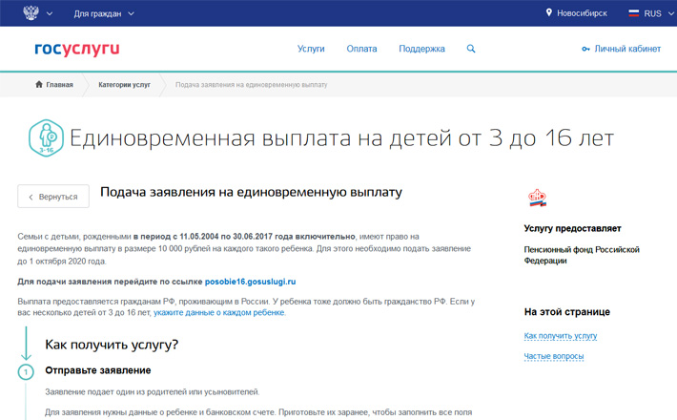The height and width of the screenshot is (420, 677).
Task: Click heading На этой странице
Action: pyautogui.click(x=567, y=312)
